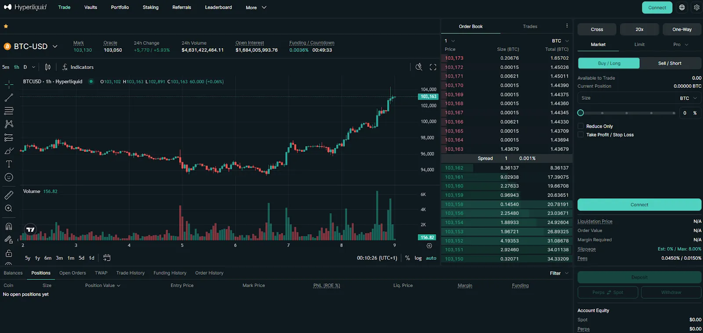
Task: Switch to the Trades tab
Action: click(x=530, y=26)
